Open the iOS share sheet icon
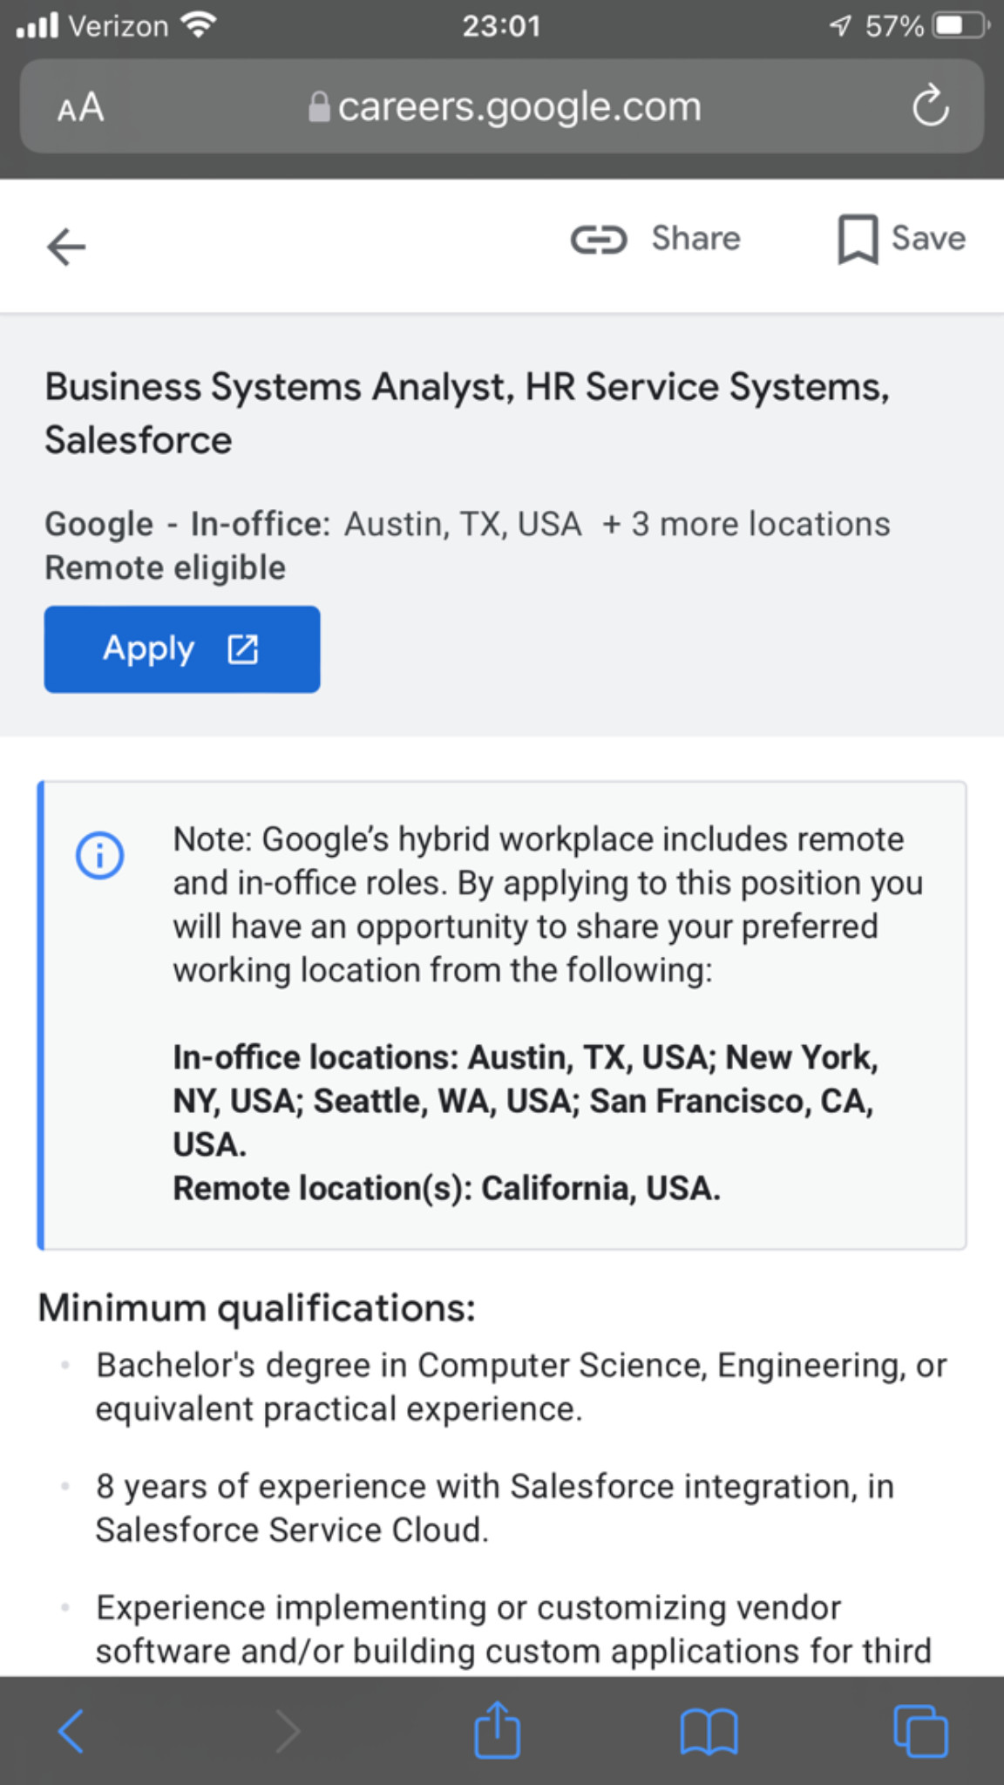The height and width of the screenshot is (1785, 1004). pos(497,1730)
